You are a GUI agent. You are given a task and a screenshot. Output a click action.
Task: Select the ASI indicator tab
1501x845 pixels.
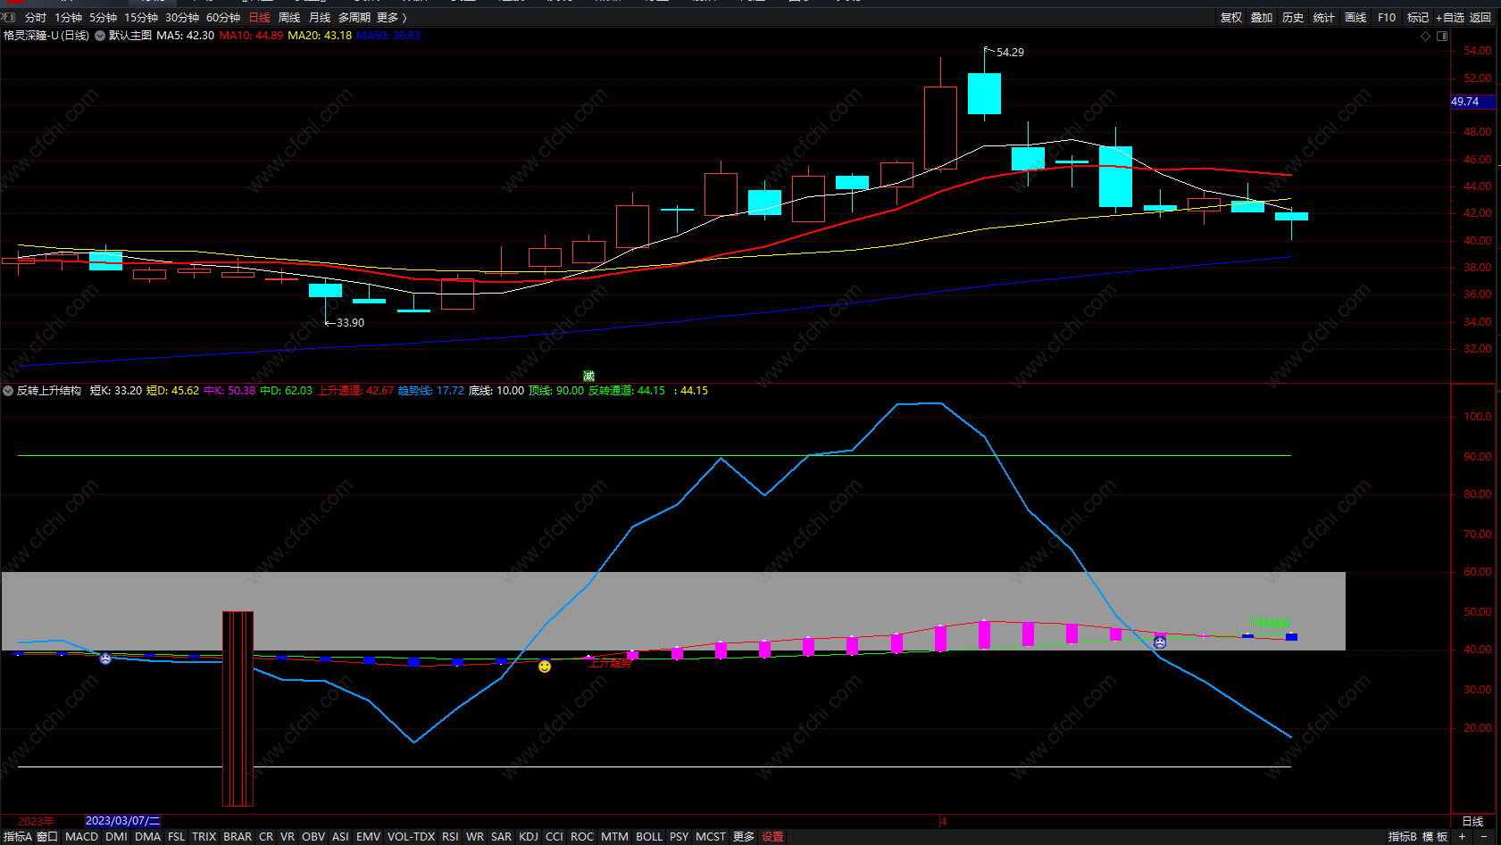tap(340, 837)
